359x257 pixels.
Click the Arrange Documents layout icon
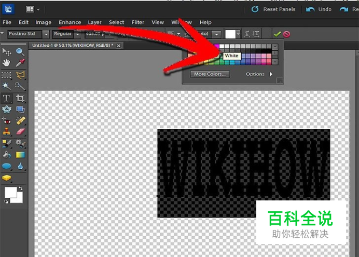(30, 9)
